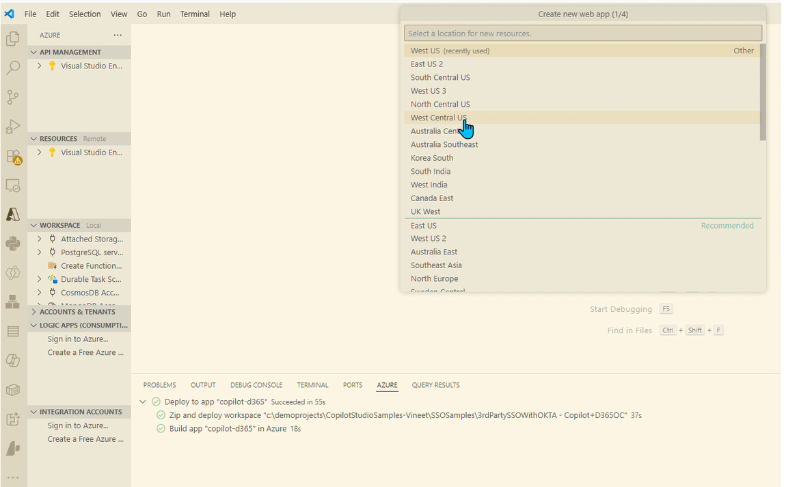
Task: Expand the CosmosDB Accounts tree item
Action: [39, 292]
